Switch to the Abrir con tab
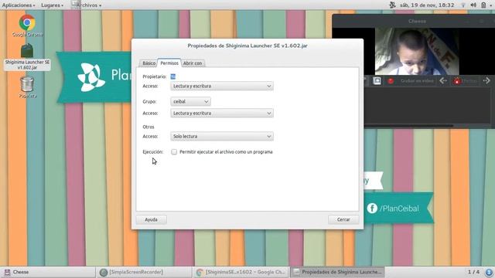495x278 pixels. [193, 63]
